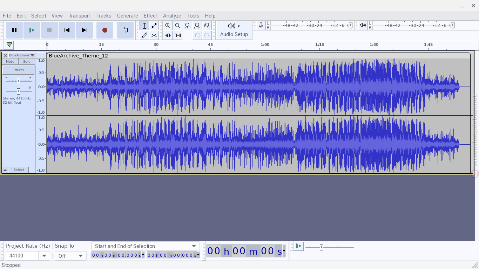479x269 pixels.
Task: Click the Zoom Out magnifier
Action: pyautogui.click(x=178, y=26)
